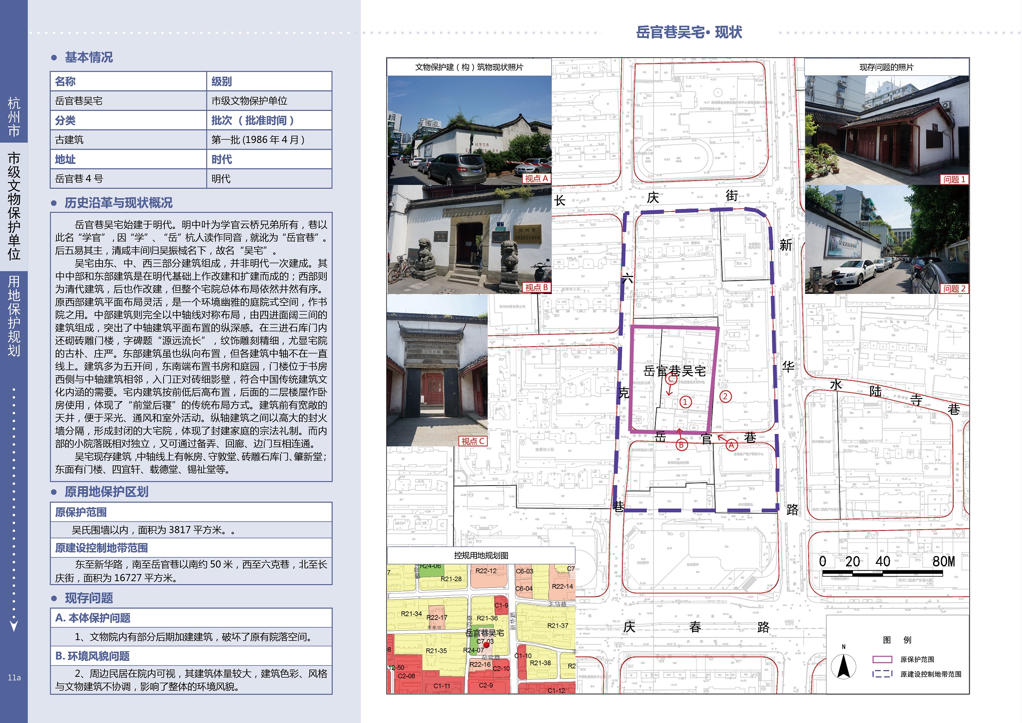
Task: Click the 第一批 (1986 年 4 月) cell
Action: [x=269, y=140]
